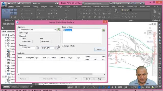Expand the Pipe N... tree node
This screenshot has height=91, width=163.
click(6, 57)
